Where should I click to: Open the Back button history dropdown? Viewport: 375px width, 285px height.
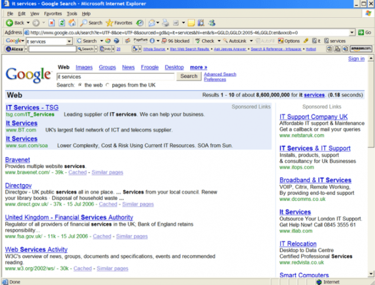[x=28, y=23]
